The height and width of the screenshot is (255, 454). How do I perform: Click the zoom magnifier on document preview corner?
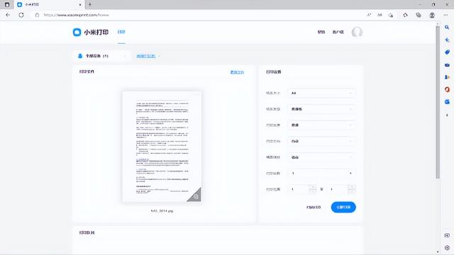tap(196, 196)
